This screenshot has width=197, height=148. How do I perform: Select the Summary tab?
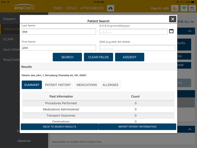pyautogui.click(x=32, y=85)
